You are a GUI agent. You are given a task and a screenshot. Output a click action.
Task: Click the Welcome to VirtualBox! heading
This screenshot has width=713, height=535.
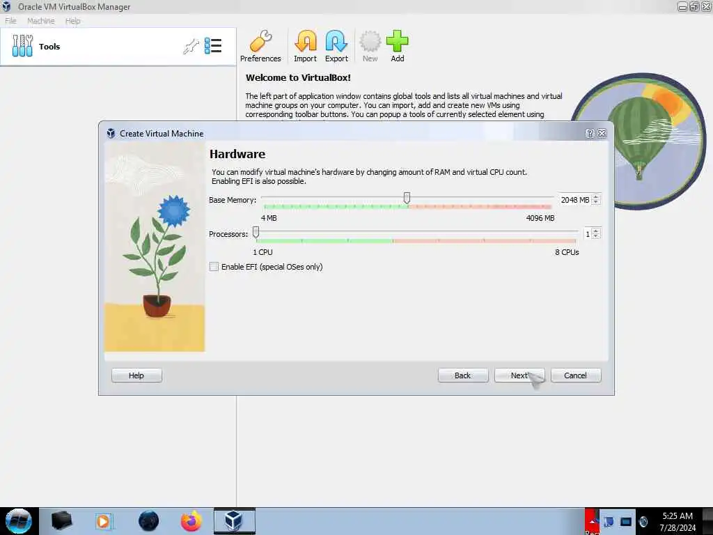tap(298, 77)
